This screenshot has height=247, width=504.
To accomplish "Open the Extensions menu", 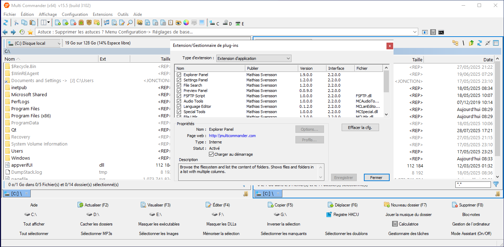I will pyautogui.click(x=102, y=14).
